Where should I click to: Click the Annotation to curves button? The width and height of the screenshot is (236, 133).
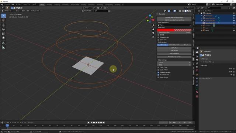[x=174, y=57]
